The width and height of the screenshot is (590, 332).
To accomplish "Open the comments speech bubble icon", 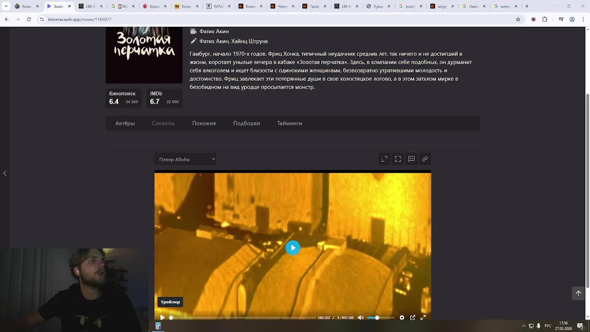I will click(412, 159).
